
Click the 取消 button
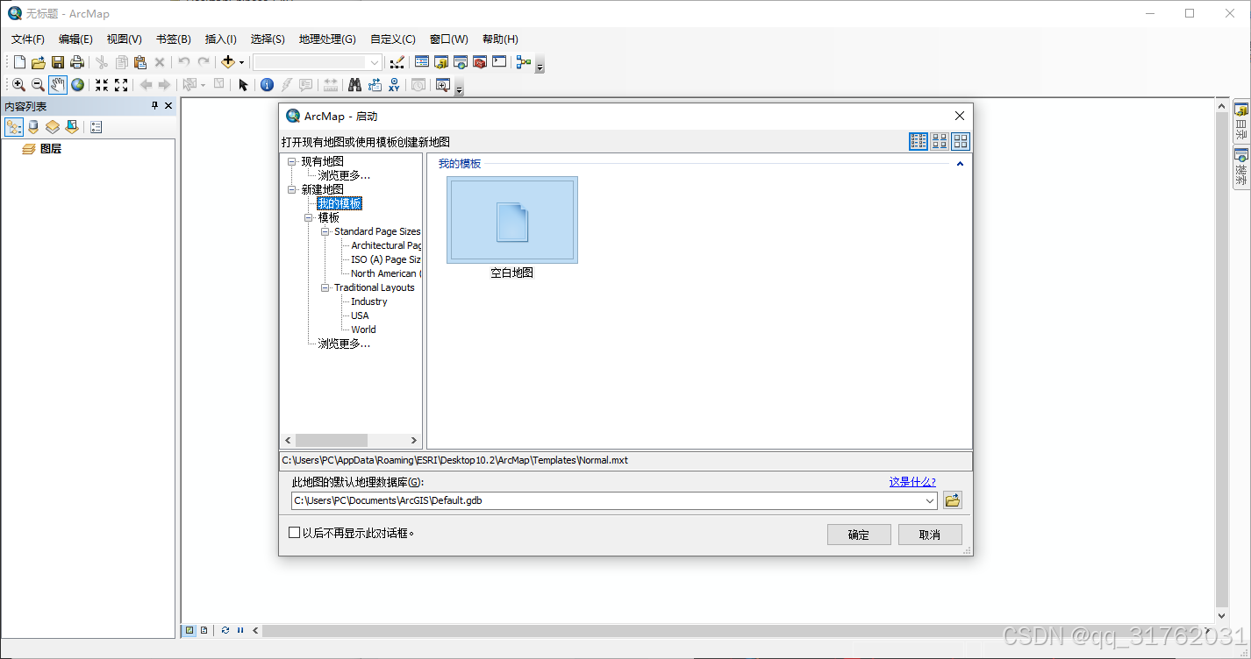coord(930,535)
